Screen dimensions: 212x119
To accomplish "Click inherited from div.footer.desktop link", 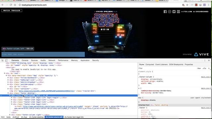I will [159, 105].
